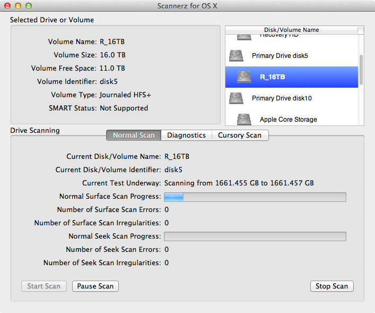Click the Primary Drive disk10 drive icon
The image size is (375, 313).
(236, 98)
